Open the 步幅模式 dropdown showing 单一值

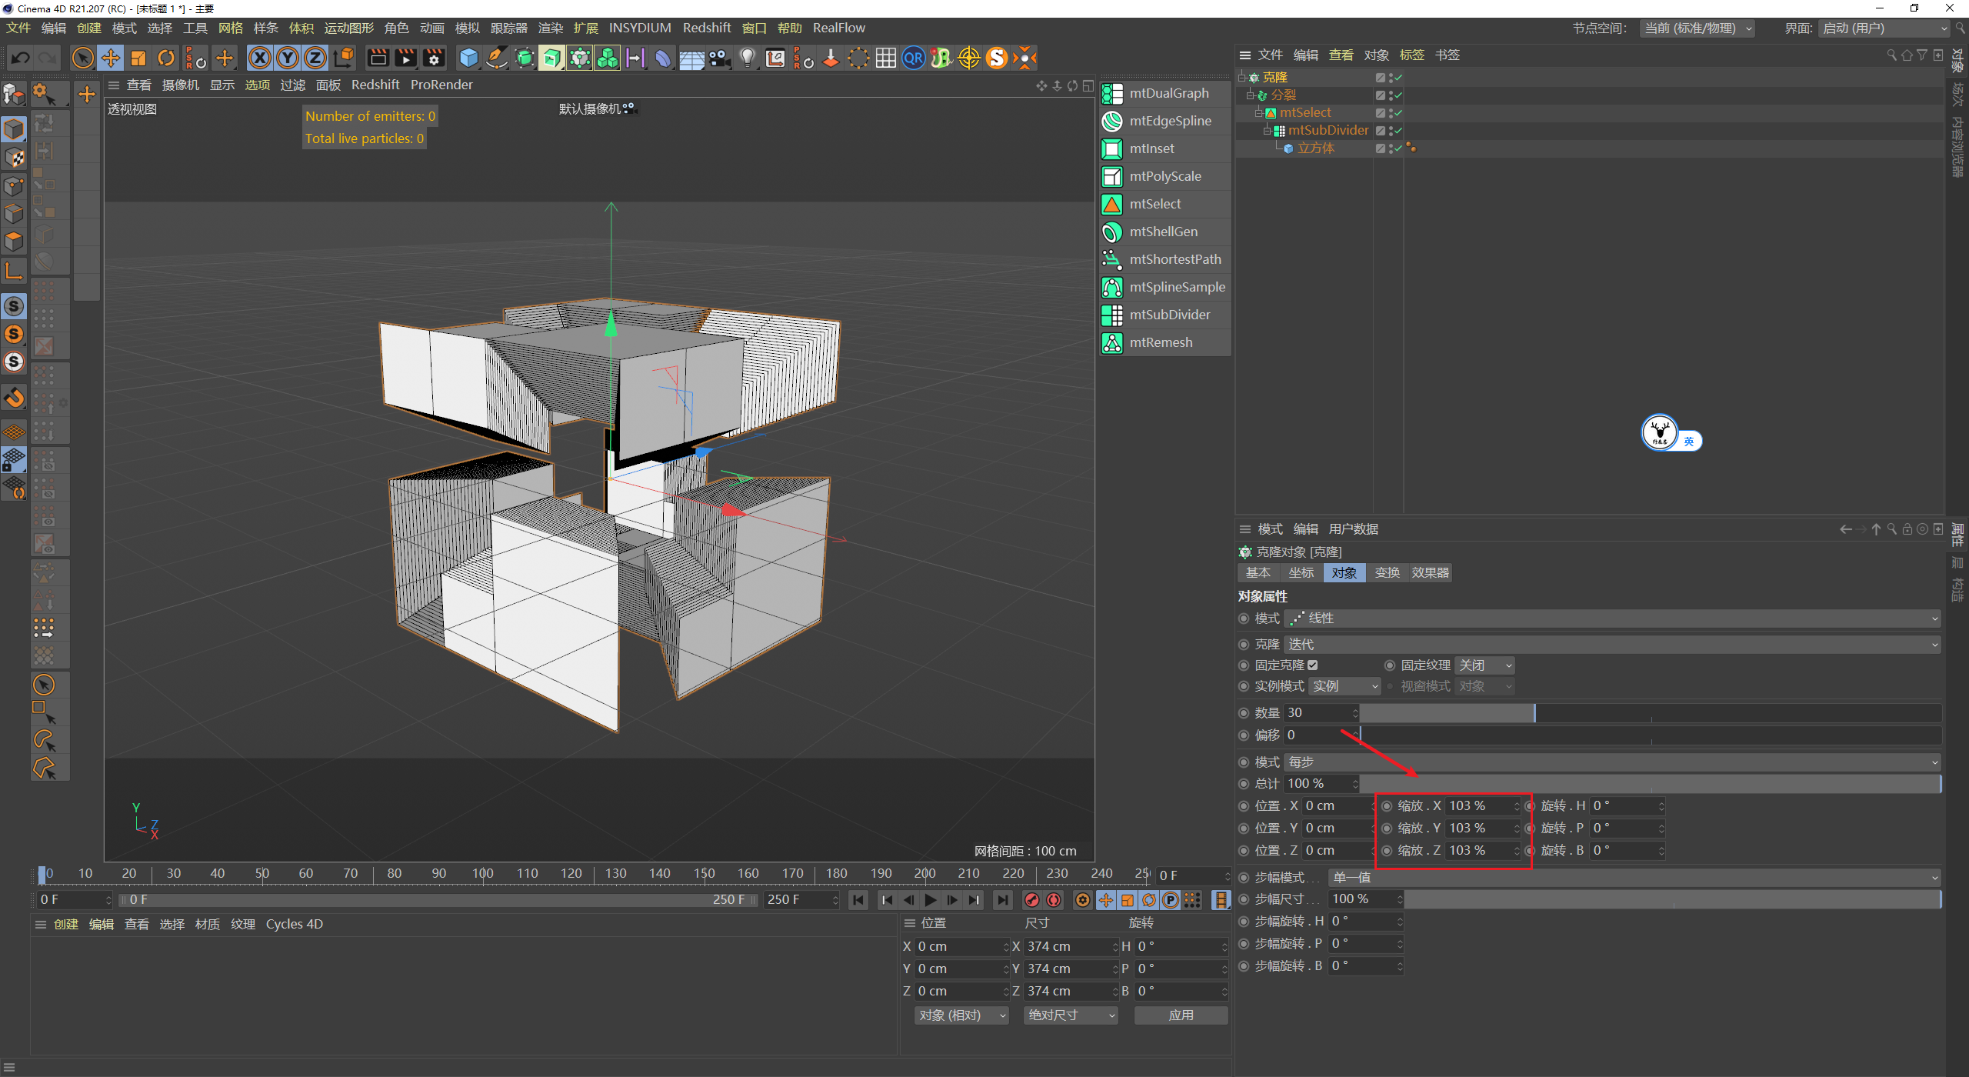(1634, 878)
